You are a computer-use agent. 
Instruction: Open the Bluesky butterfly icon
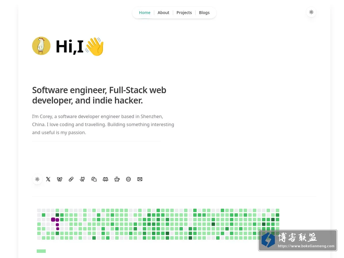(x=60, y=179)
